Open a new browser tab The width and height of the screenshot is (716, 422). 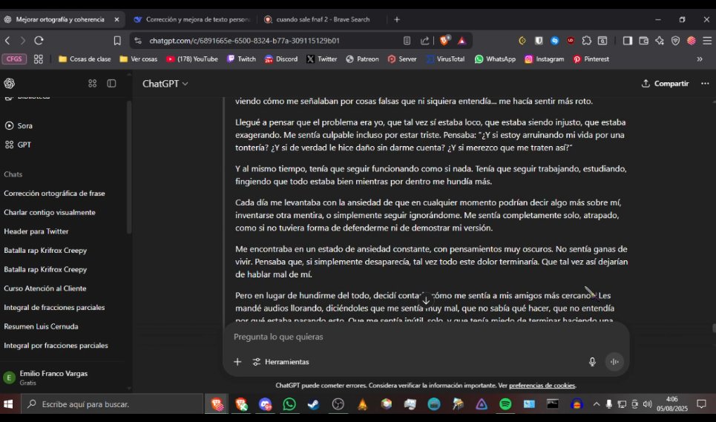click(x=397, y=19)
